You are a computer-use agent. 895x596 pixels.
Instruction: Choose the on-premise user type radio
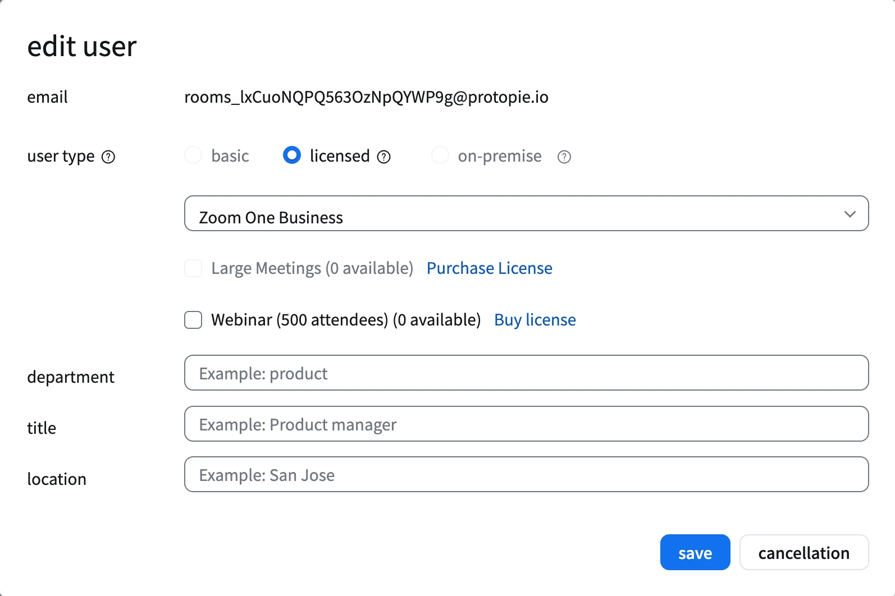[x=440, y=155]
